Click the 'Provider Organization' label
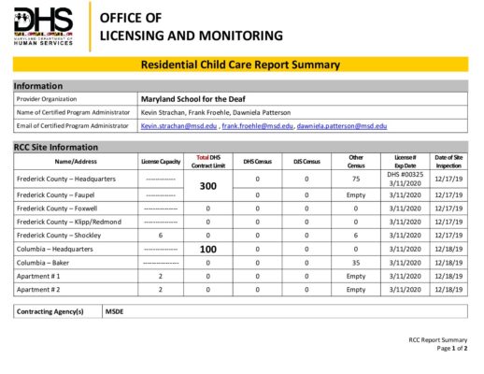The width and height of the screenshot is (484, 374). [47, 99]
